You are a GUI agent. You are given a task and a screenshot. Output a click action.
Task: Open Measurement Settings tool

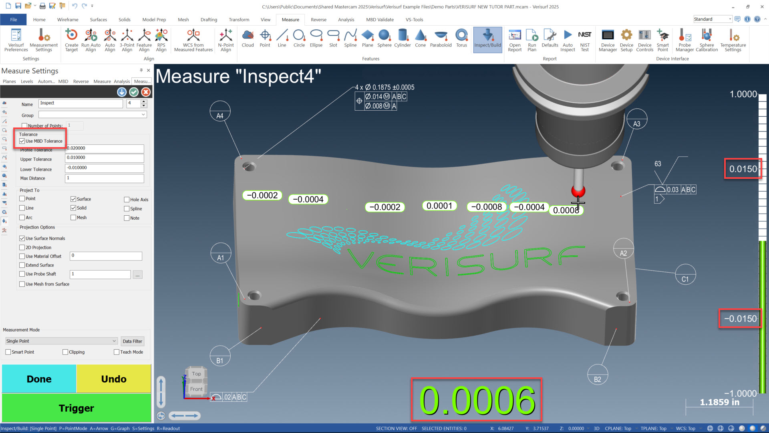point(44,40)
